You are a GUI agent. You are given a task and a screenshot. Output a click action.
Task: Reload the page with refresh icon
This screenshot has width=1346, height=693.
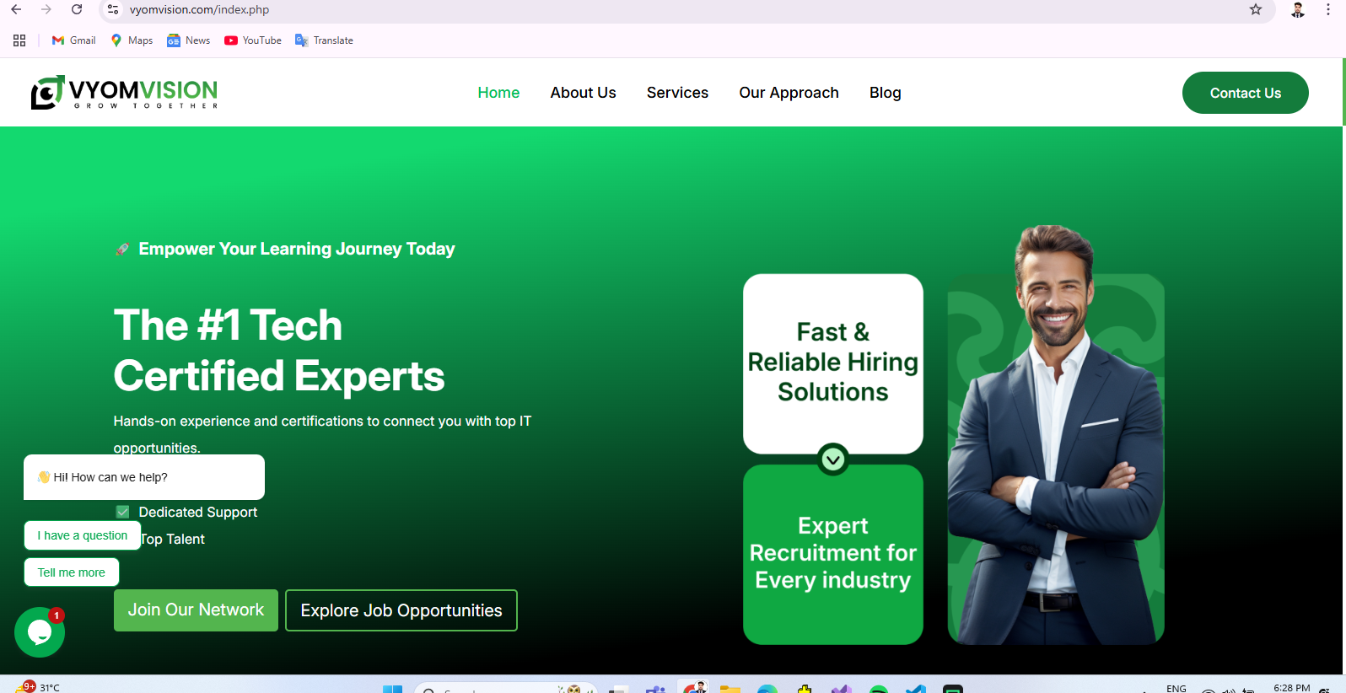[x=77, y=9]
